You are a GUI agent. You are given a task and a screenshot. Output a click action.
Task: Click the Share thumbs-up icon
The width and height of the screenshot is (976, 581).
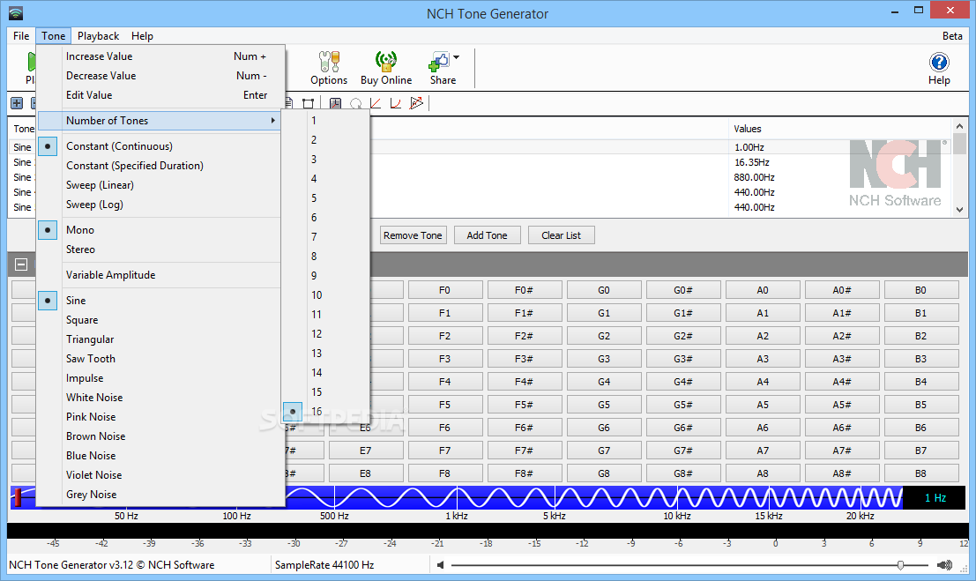click(439, 62)
